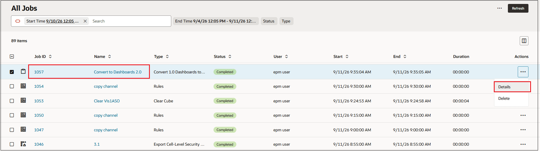Open job ID 1047 link

[39, 130]
